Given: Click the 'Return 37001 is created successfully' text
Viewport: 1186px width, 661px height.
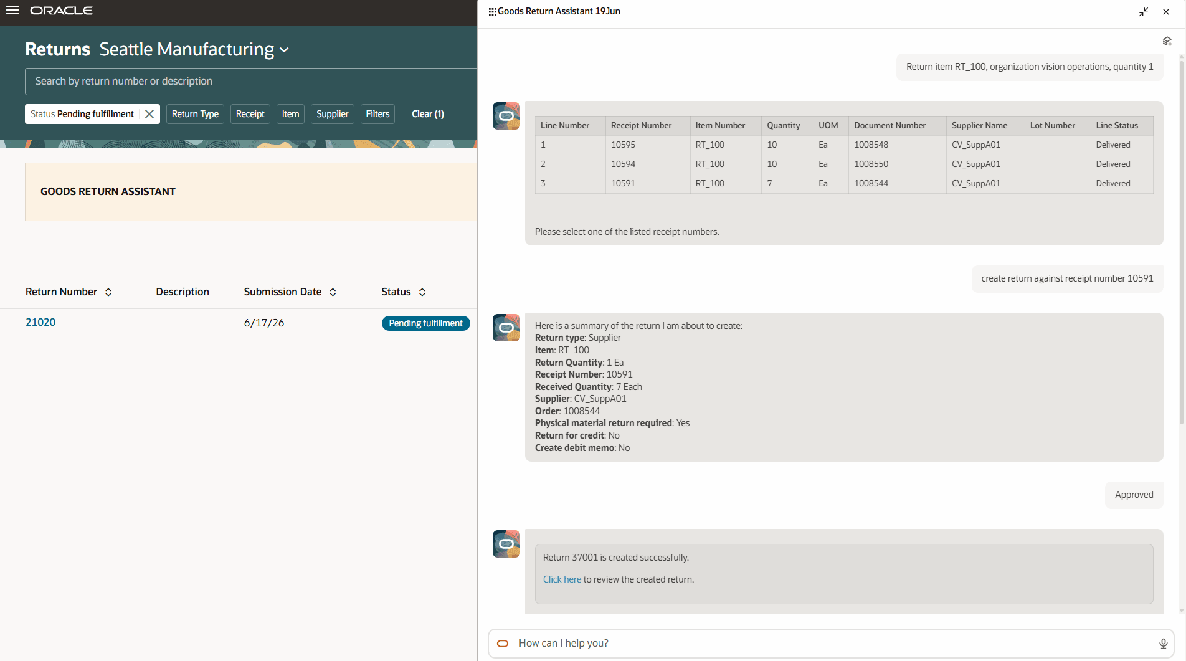Looking at the screenshot, I should coord(615,558).
